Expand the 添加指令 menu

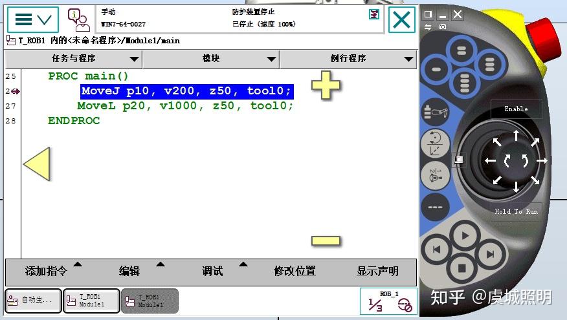coord(47,271)
